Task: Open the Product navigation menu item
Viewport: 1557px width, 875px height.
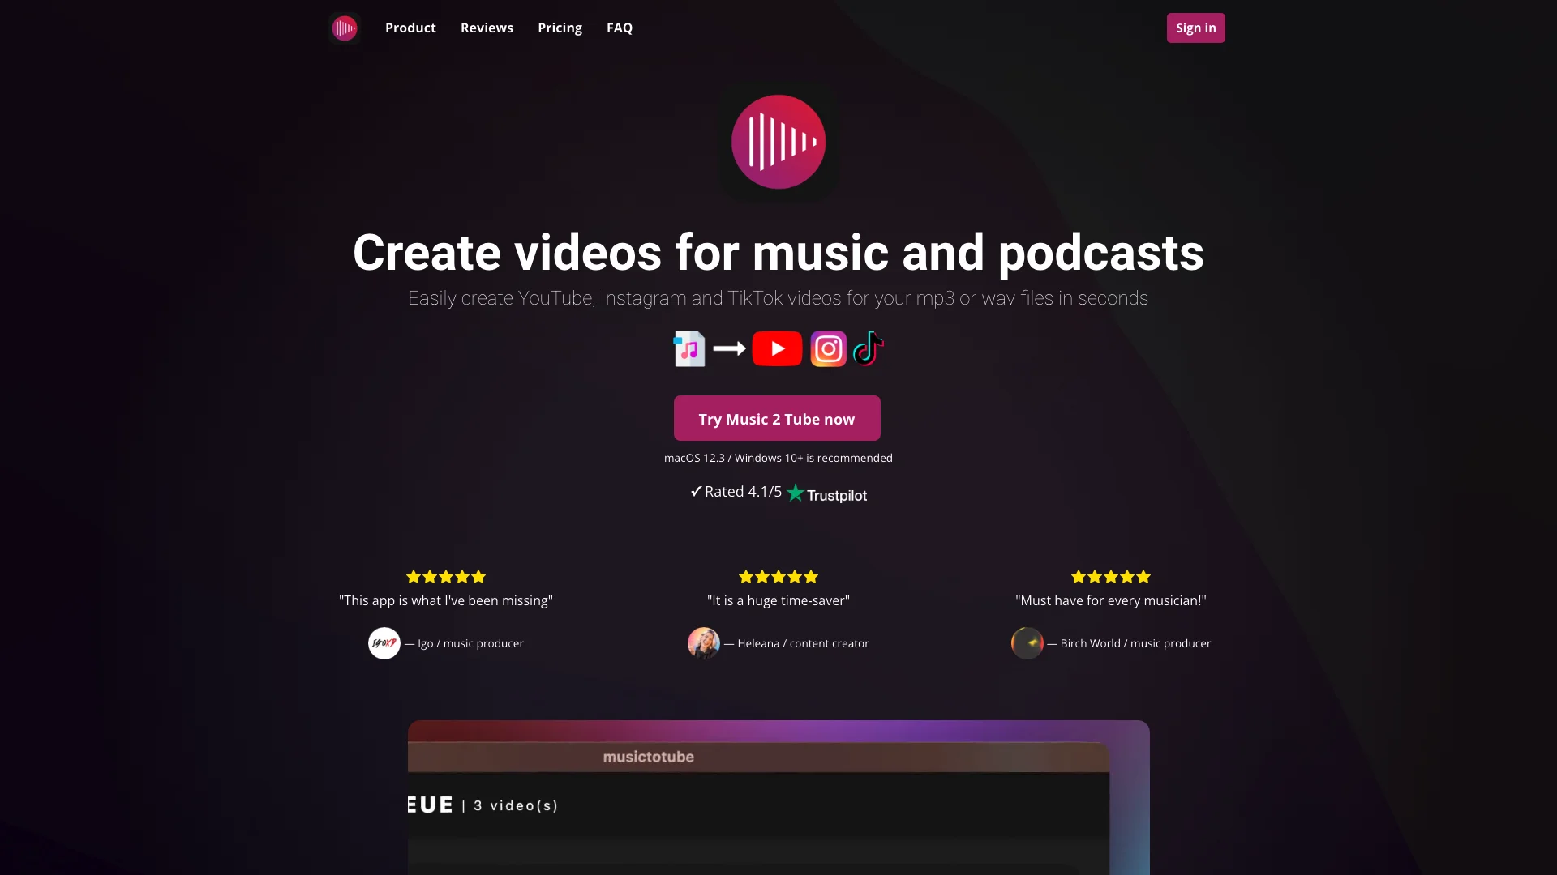Action: coord(410,28)
